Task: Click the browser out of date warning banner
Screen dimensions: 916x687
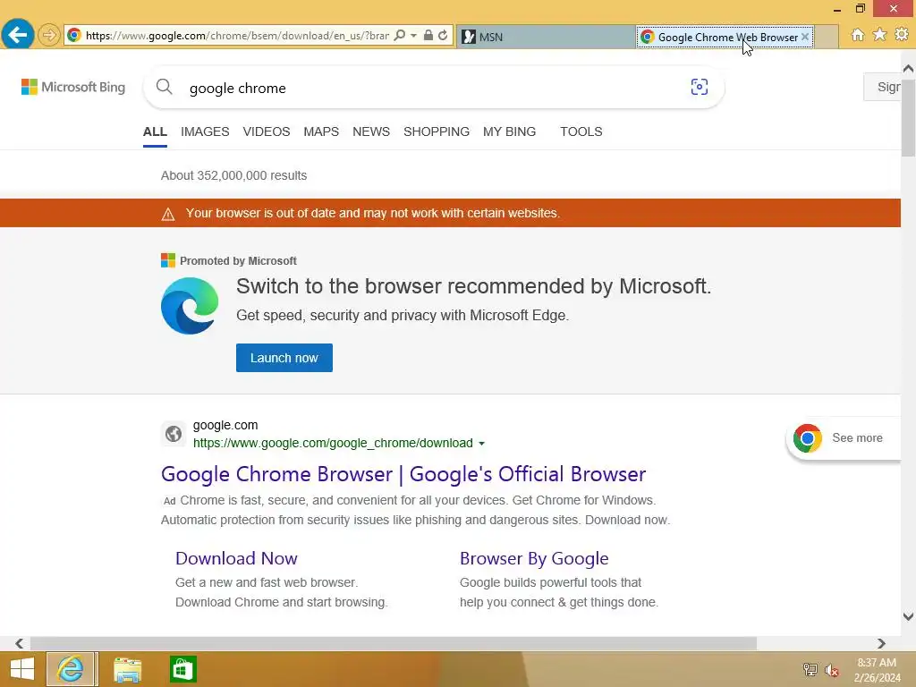Action: 451,213
